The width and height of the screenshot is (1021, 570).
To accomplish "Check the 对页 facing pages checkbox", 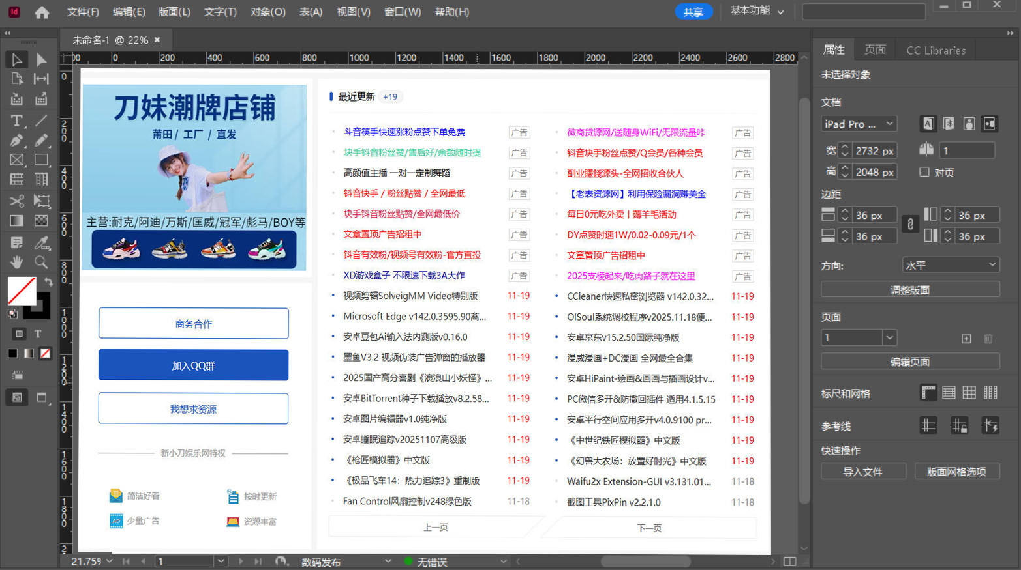I will click(924, 172).
